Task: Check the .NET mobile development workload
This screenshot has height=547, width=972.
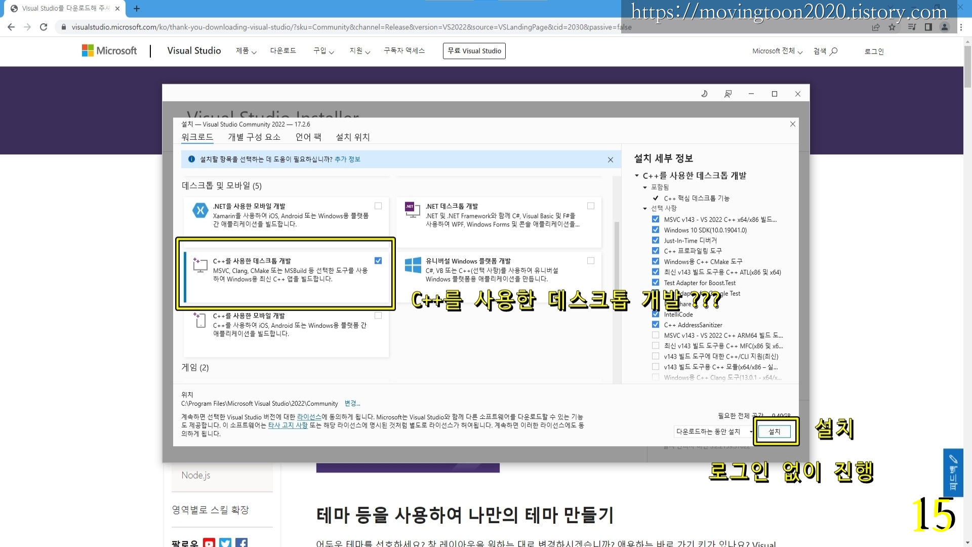Action: click(x=378, y=206)
